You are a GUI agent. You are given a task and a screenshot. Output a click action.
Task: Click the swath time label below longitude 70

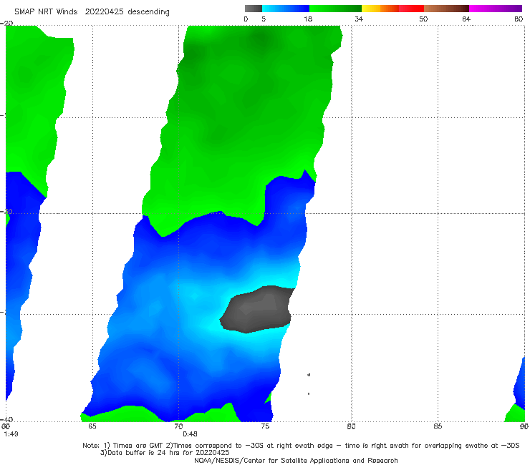(x=190, y=434)
